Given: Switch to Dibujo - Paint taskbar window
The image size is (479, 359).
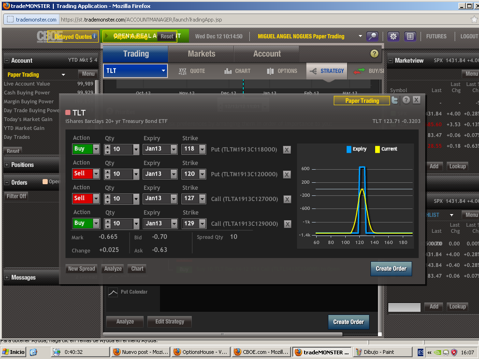Looking at the screenshot, I should click(383, 352).
